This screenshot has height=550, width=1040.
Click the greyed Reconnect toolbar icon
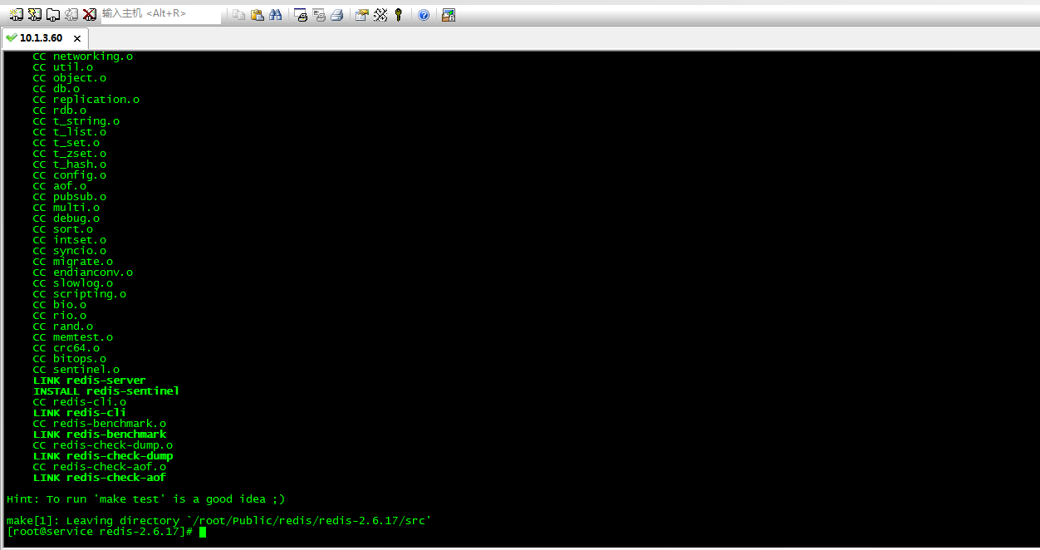coord(71,15)
